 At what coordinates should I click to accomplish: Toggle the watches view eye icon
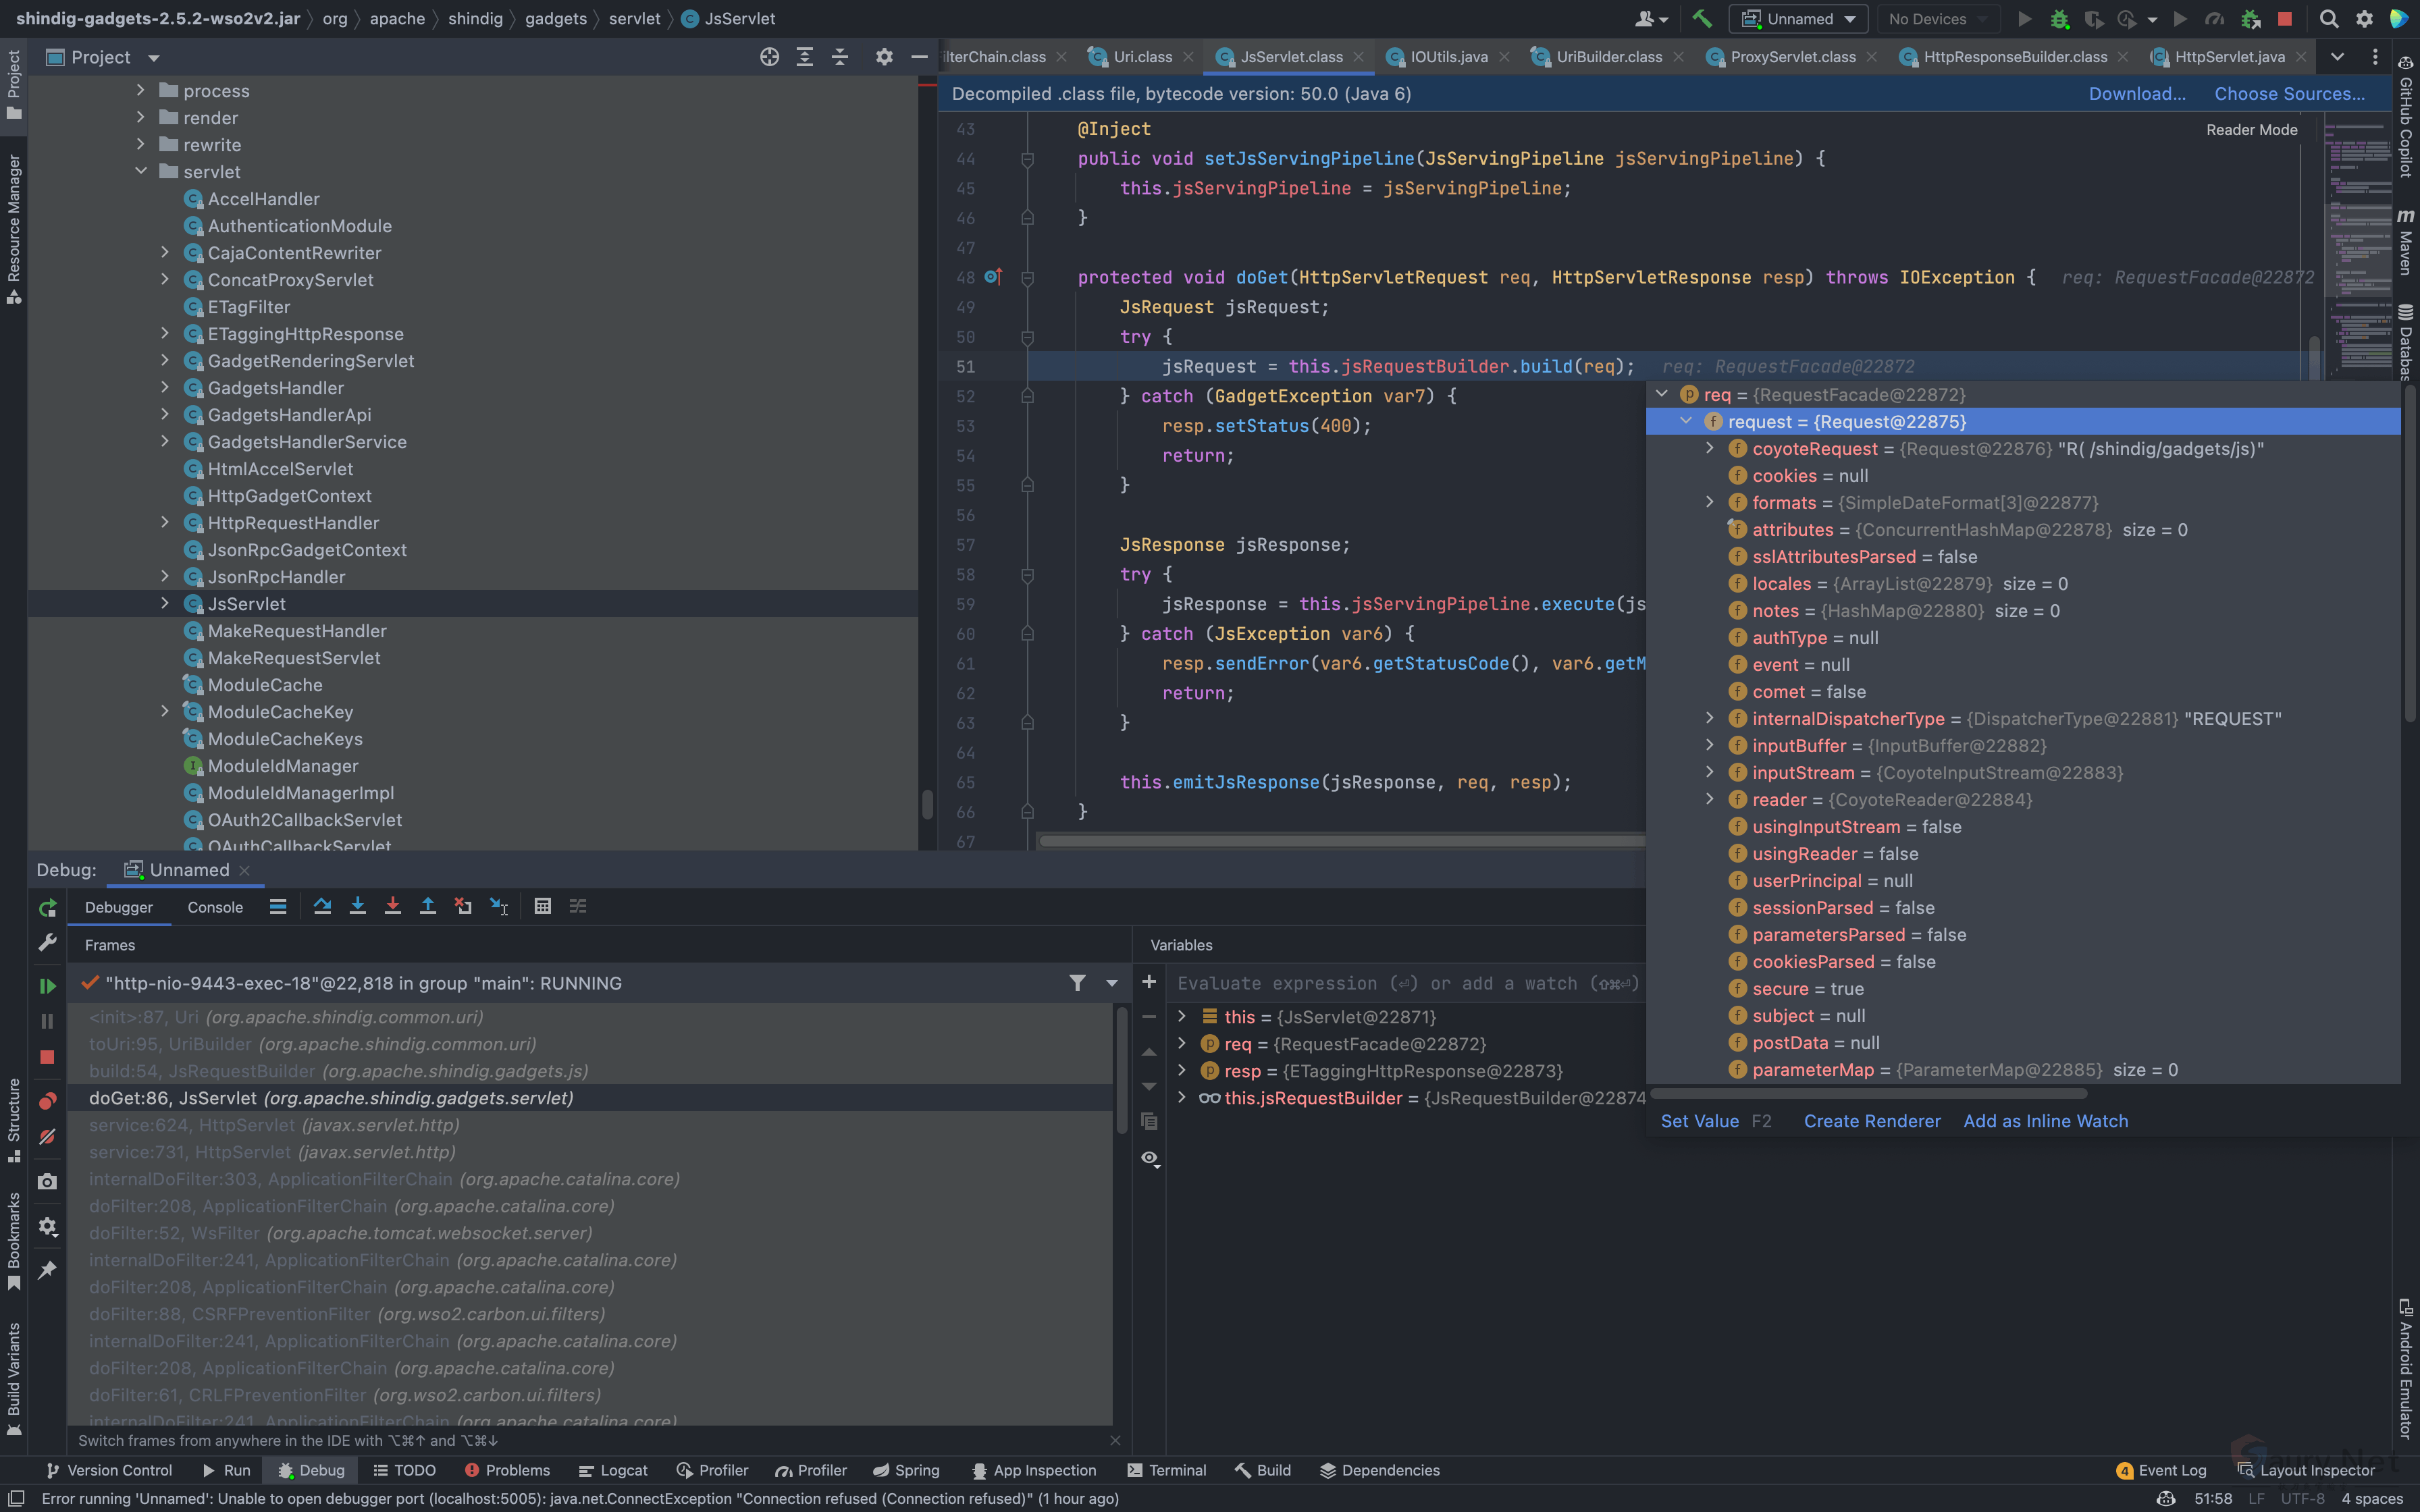pyautogui.click(x=1150, y=1158)
